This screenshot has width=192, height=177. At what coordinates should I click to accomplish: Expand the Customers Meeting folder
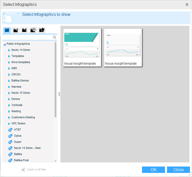pos(9,117)
